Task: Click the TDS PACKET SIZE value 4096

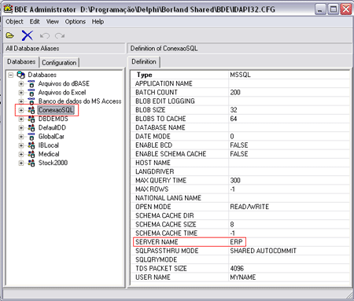Action: coord(237,269)
